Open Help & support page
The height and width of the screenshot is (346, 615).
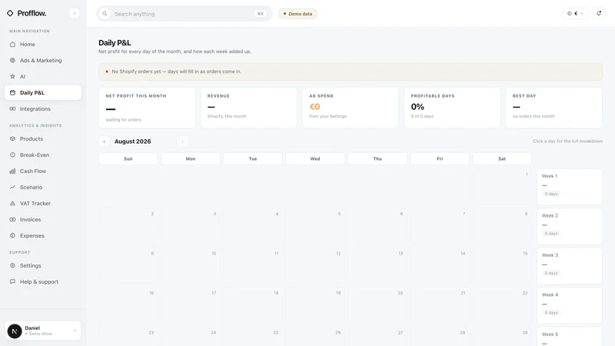(x=43, y=281)
